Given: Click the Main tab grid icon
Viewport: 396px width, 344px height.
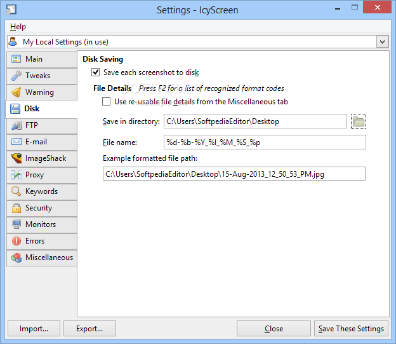Looking at the screenshot, I should (x=16, y=59).
